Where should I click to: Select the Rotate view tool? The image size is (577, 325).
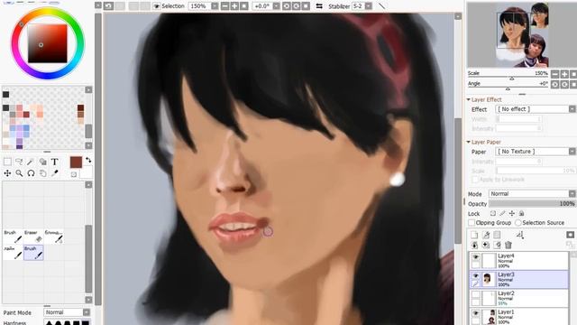coord(31,173)
